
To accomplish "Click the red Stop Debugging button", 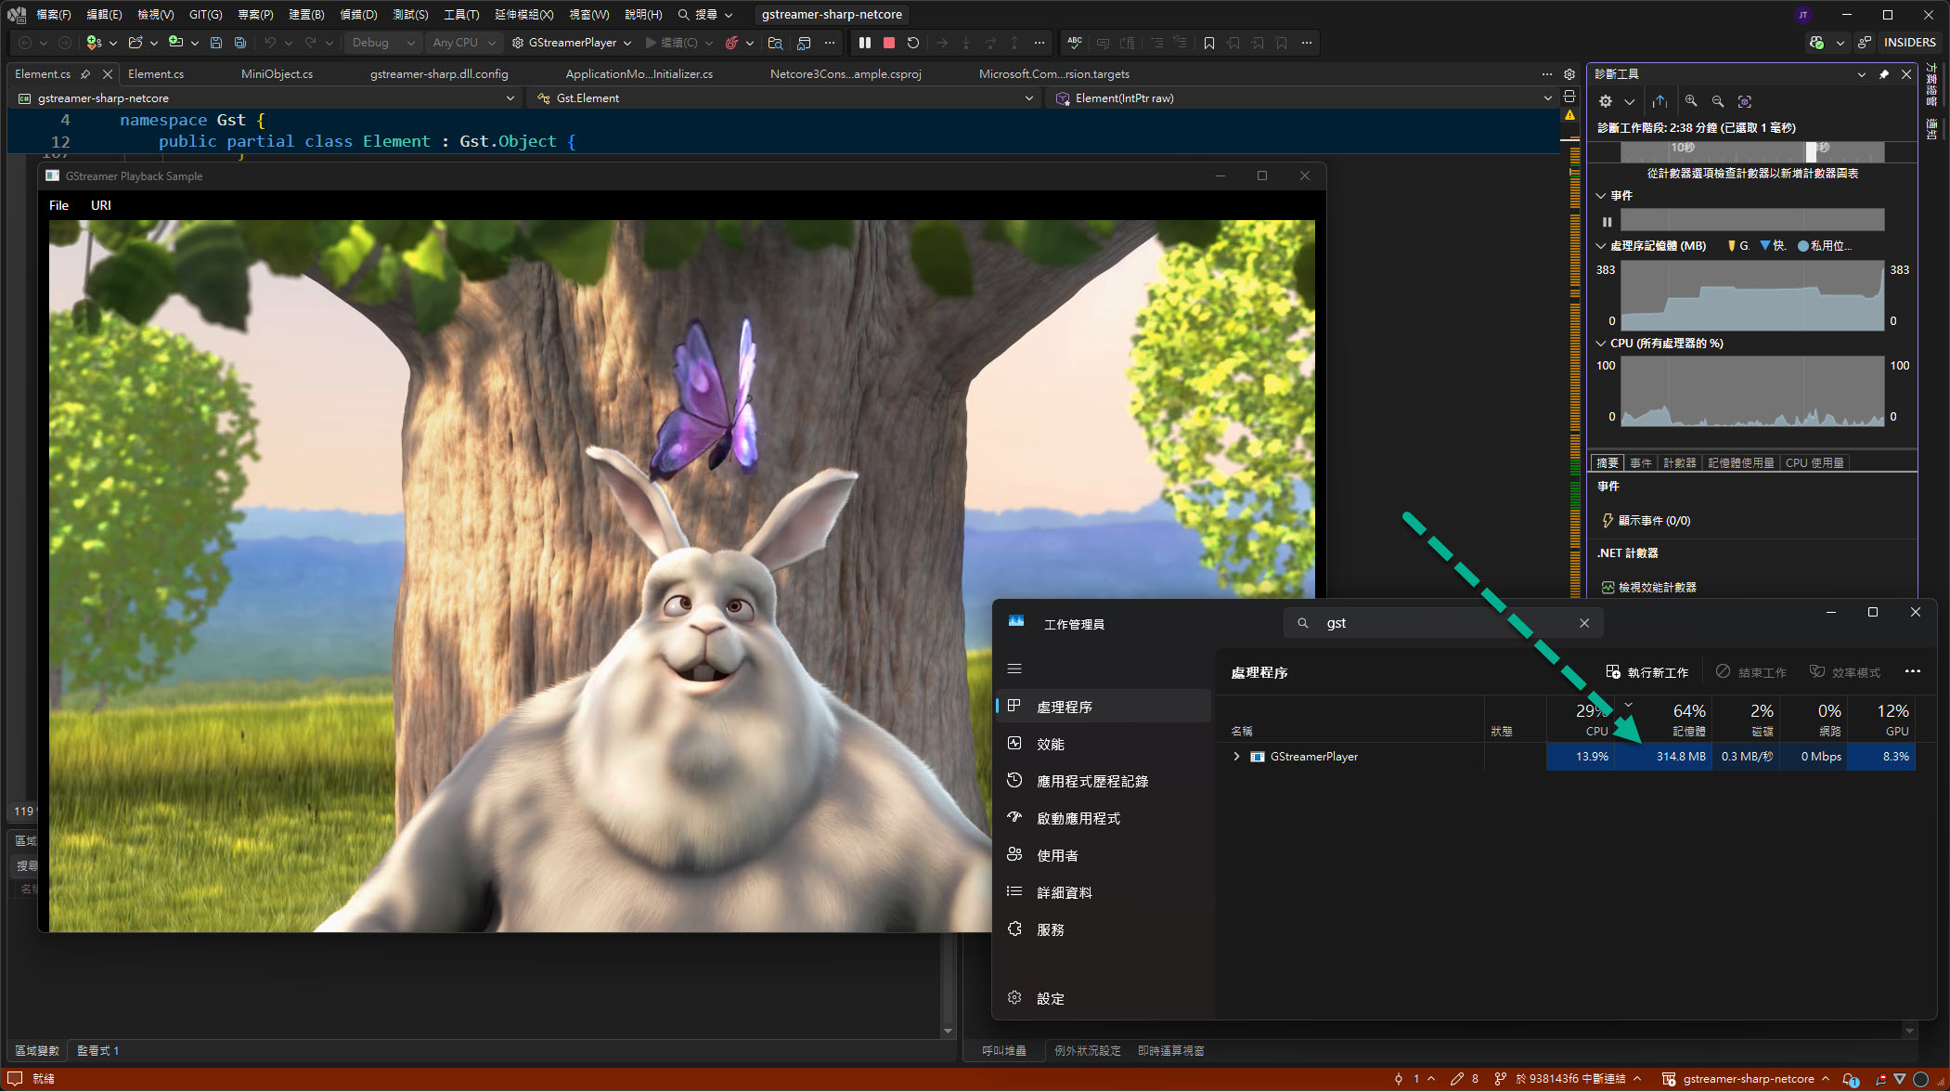I will click(x=888, y=43).
